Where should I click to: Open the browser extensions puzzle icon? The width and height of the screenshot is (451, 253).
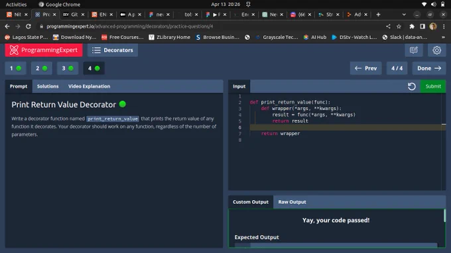[412, 26]
